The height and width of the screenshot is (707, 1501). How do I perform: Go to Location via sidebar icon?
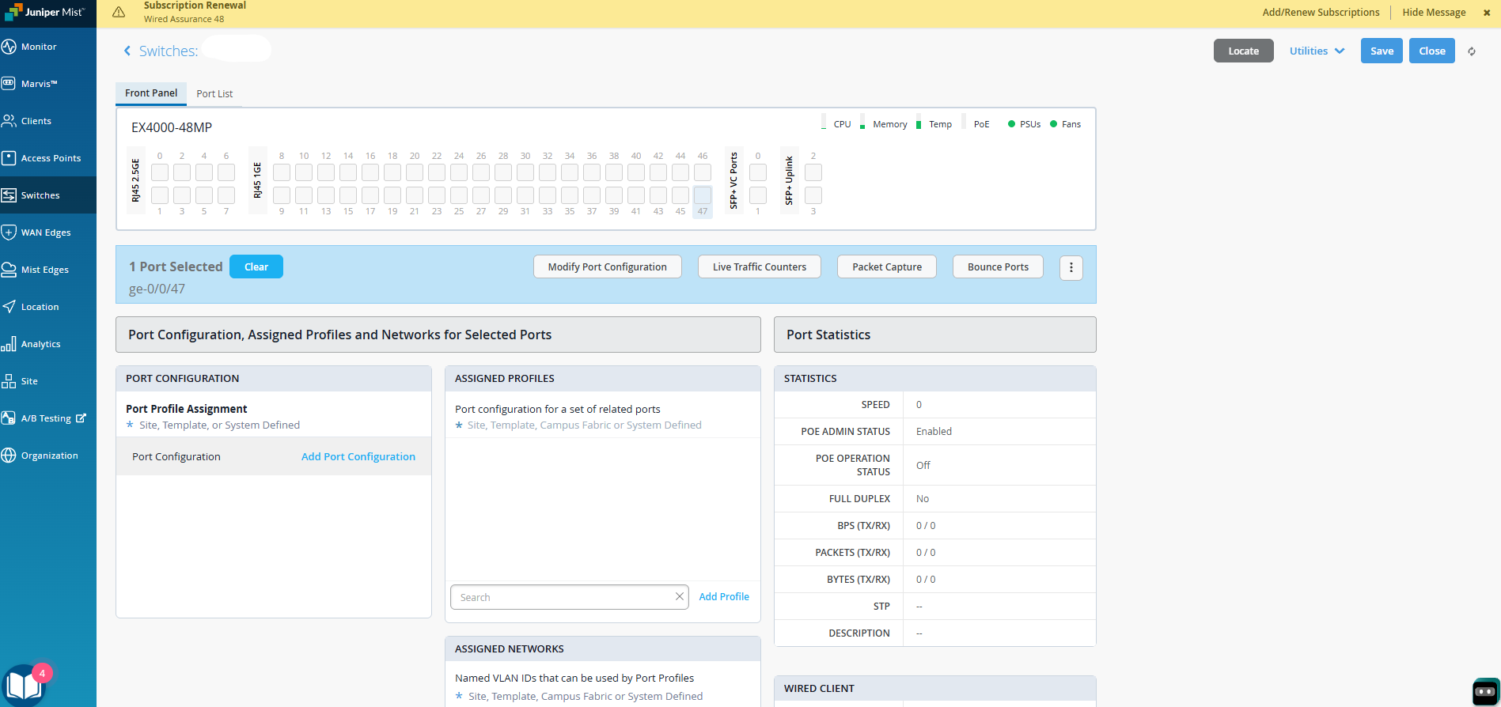tap(9, 307)
